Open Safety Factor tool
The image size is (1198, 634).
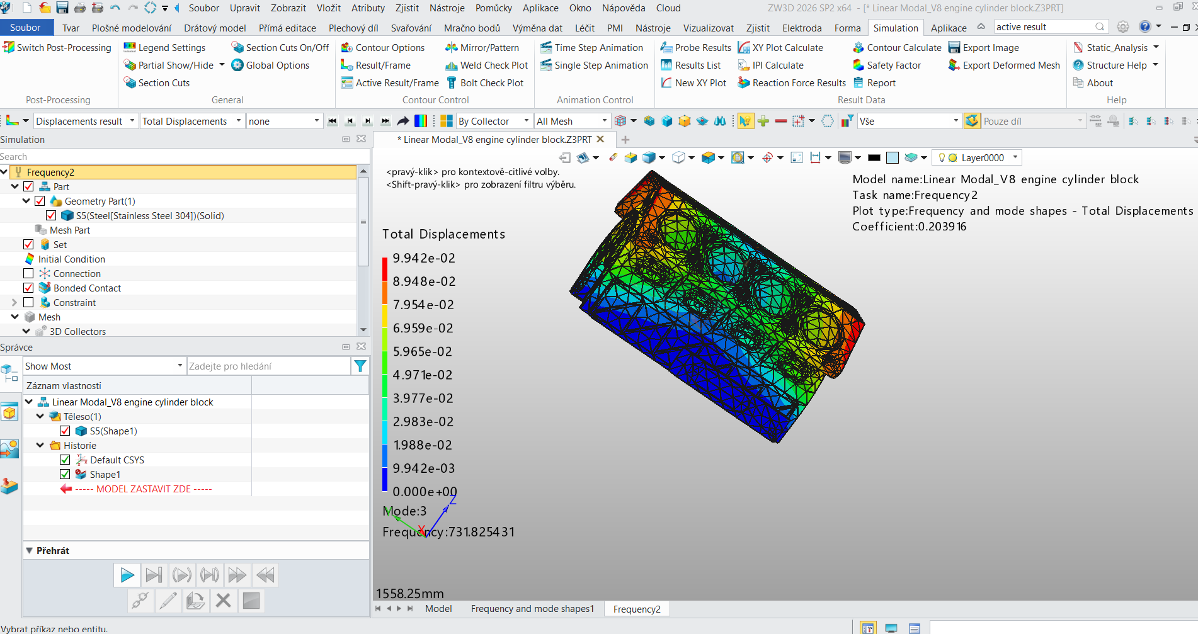pos(886,65)
